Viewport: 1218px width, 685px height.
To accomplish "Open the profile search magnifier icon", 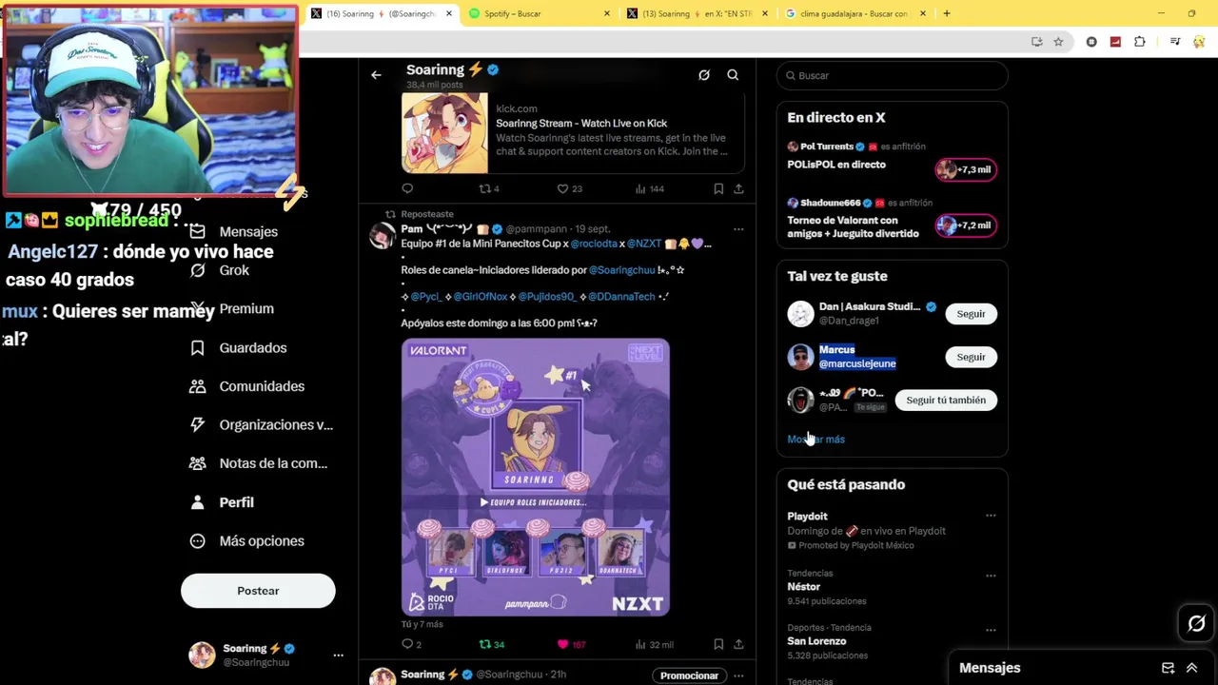I will [x=733, y=75].
